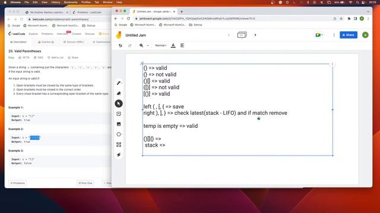This screenshot has width=380, height=213.
Task: Open Chrome extensions puzzle icon
Action: point(349,18)
